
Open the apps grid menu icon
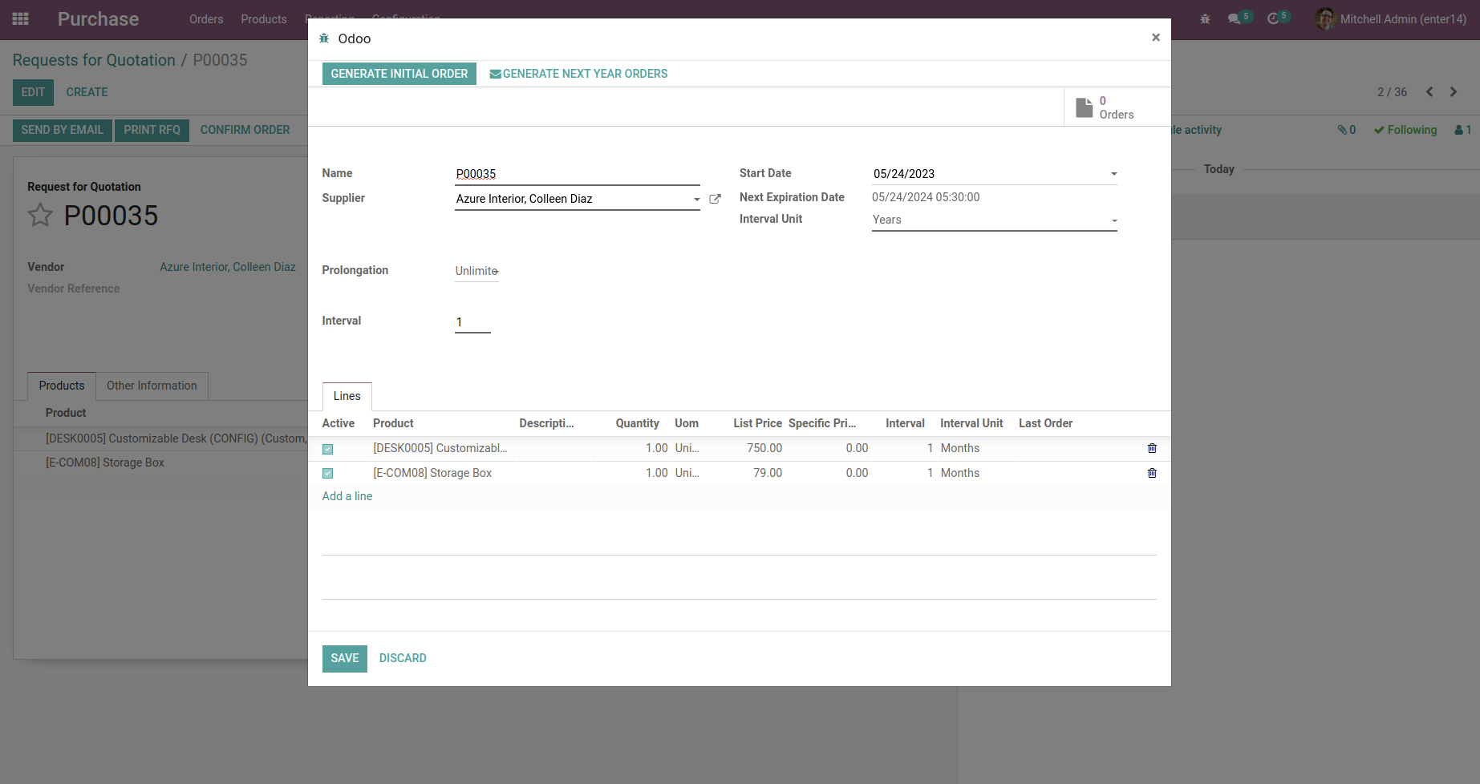click(x=21, y=19)
